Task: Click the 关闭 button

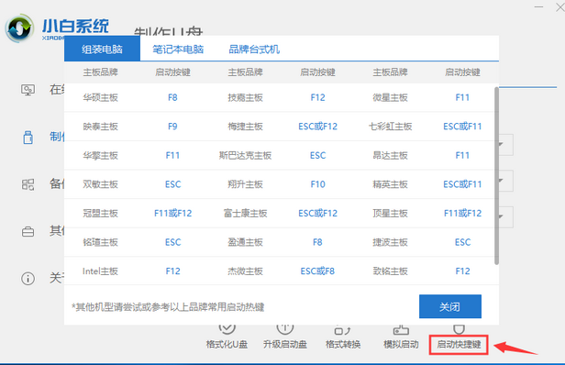Action: [x=450, y=306]
